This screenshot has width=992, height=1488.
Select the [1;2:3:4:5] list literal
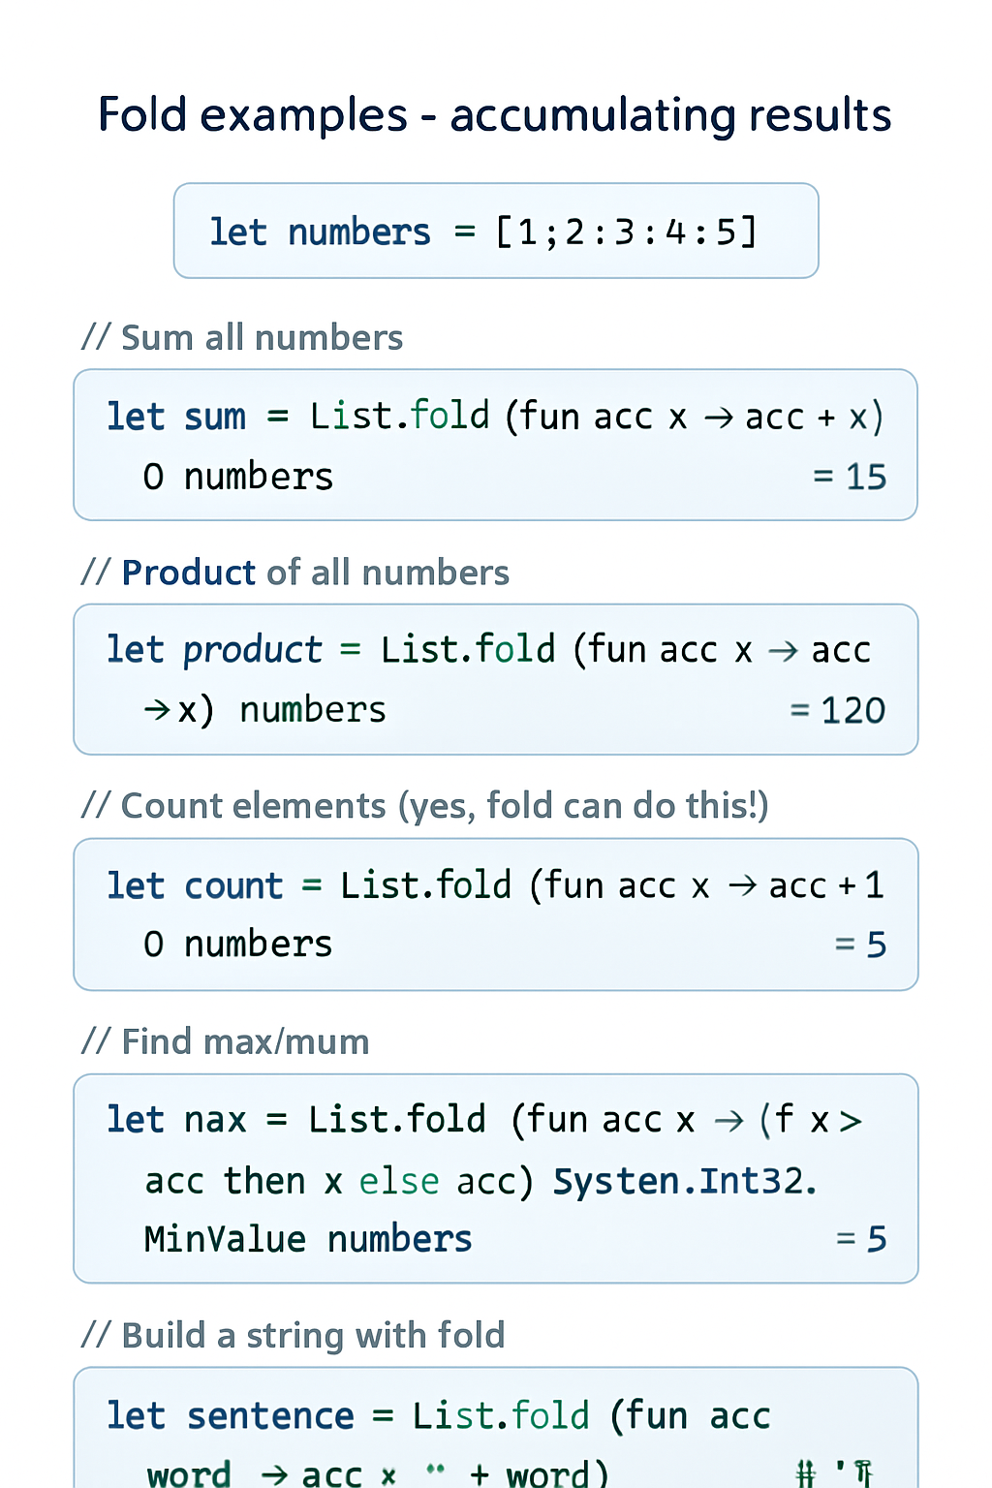point(626,232)
